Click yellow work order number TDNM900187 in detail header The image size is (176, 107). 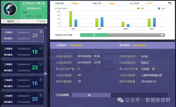pos(76,45)
